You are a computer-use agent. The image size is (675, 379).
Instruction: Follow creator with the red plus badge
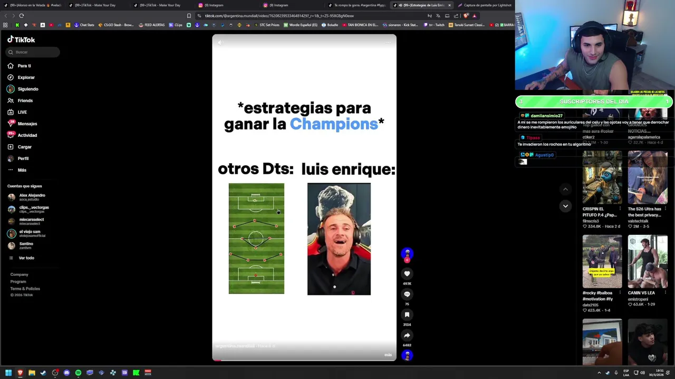point(407,260)
